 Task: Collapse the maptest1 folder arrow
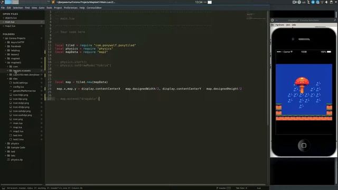[x=6, y=62]
